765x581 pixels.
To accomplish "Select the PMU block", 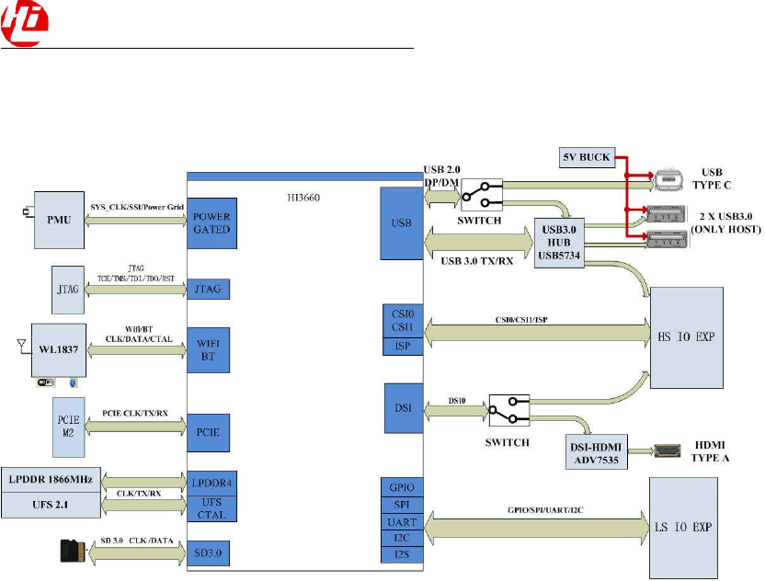I will (x=59, y=220).
